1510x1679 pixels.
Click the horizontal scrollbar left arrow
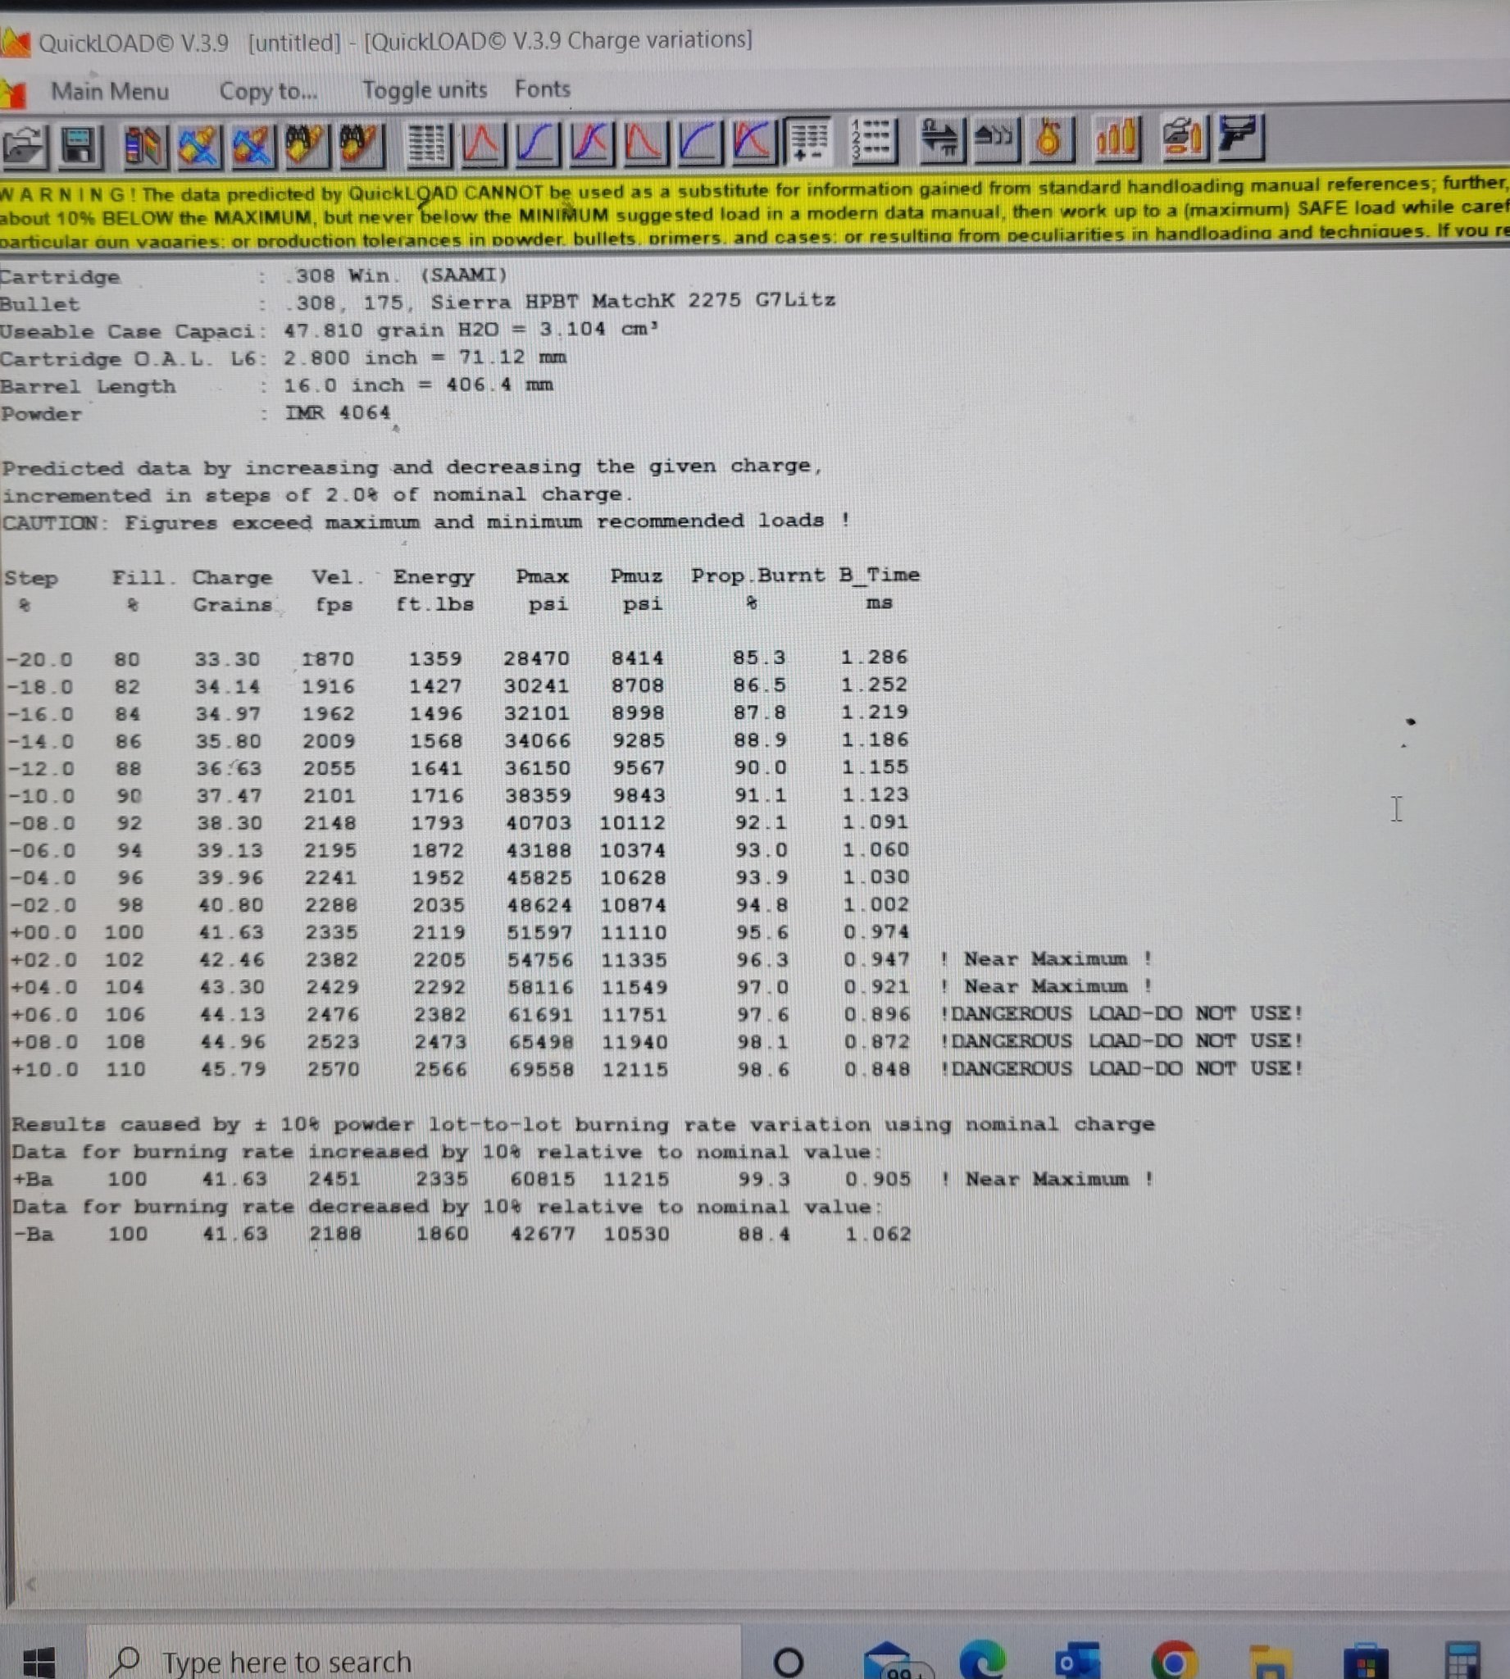30,1585
